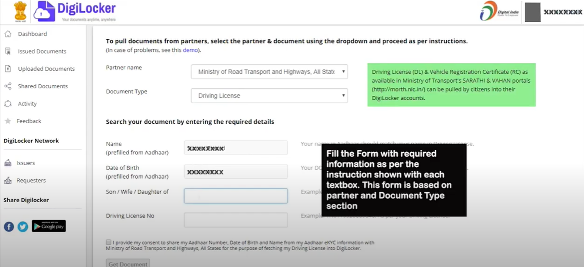Click the Shared Documents share icon
This screenshot has width=584, height=267.
[x=8, y=86]
